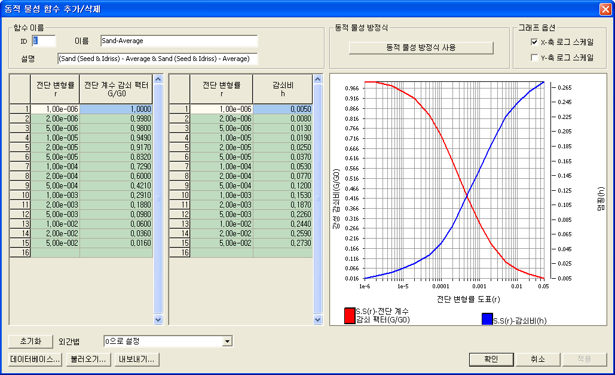Uncheck the X-축 로그 스케일 checkbox

click(535, 42)
